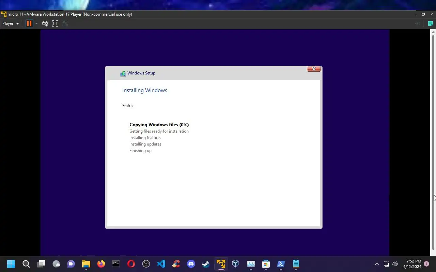
Task: Open the Player menu in VMware
Action: point(11,23)
